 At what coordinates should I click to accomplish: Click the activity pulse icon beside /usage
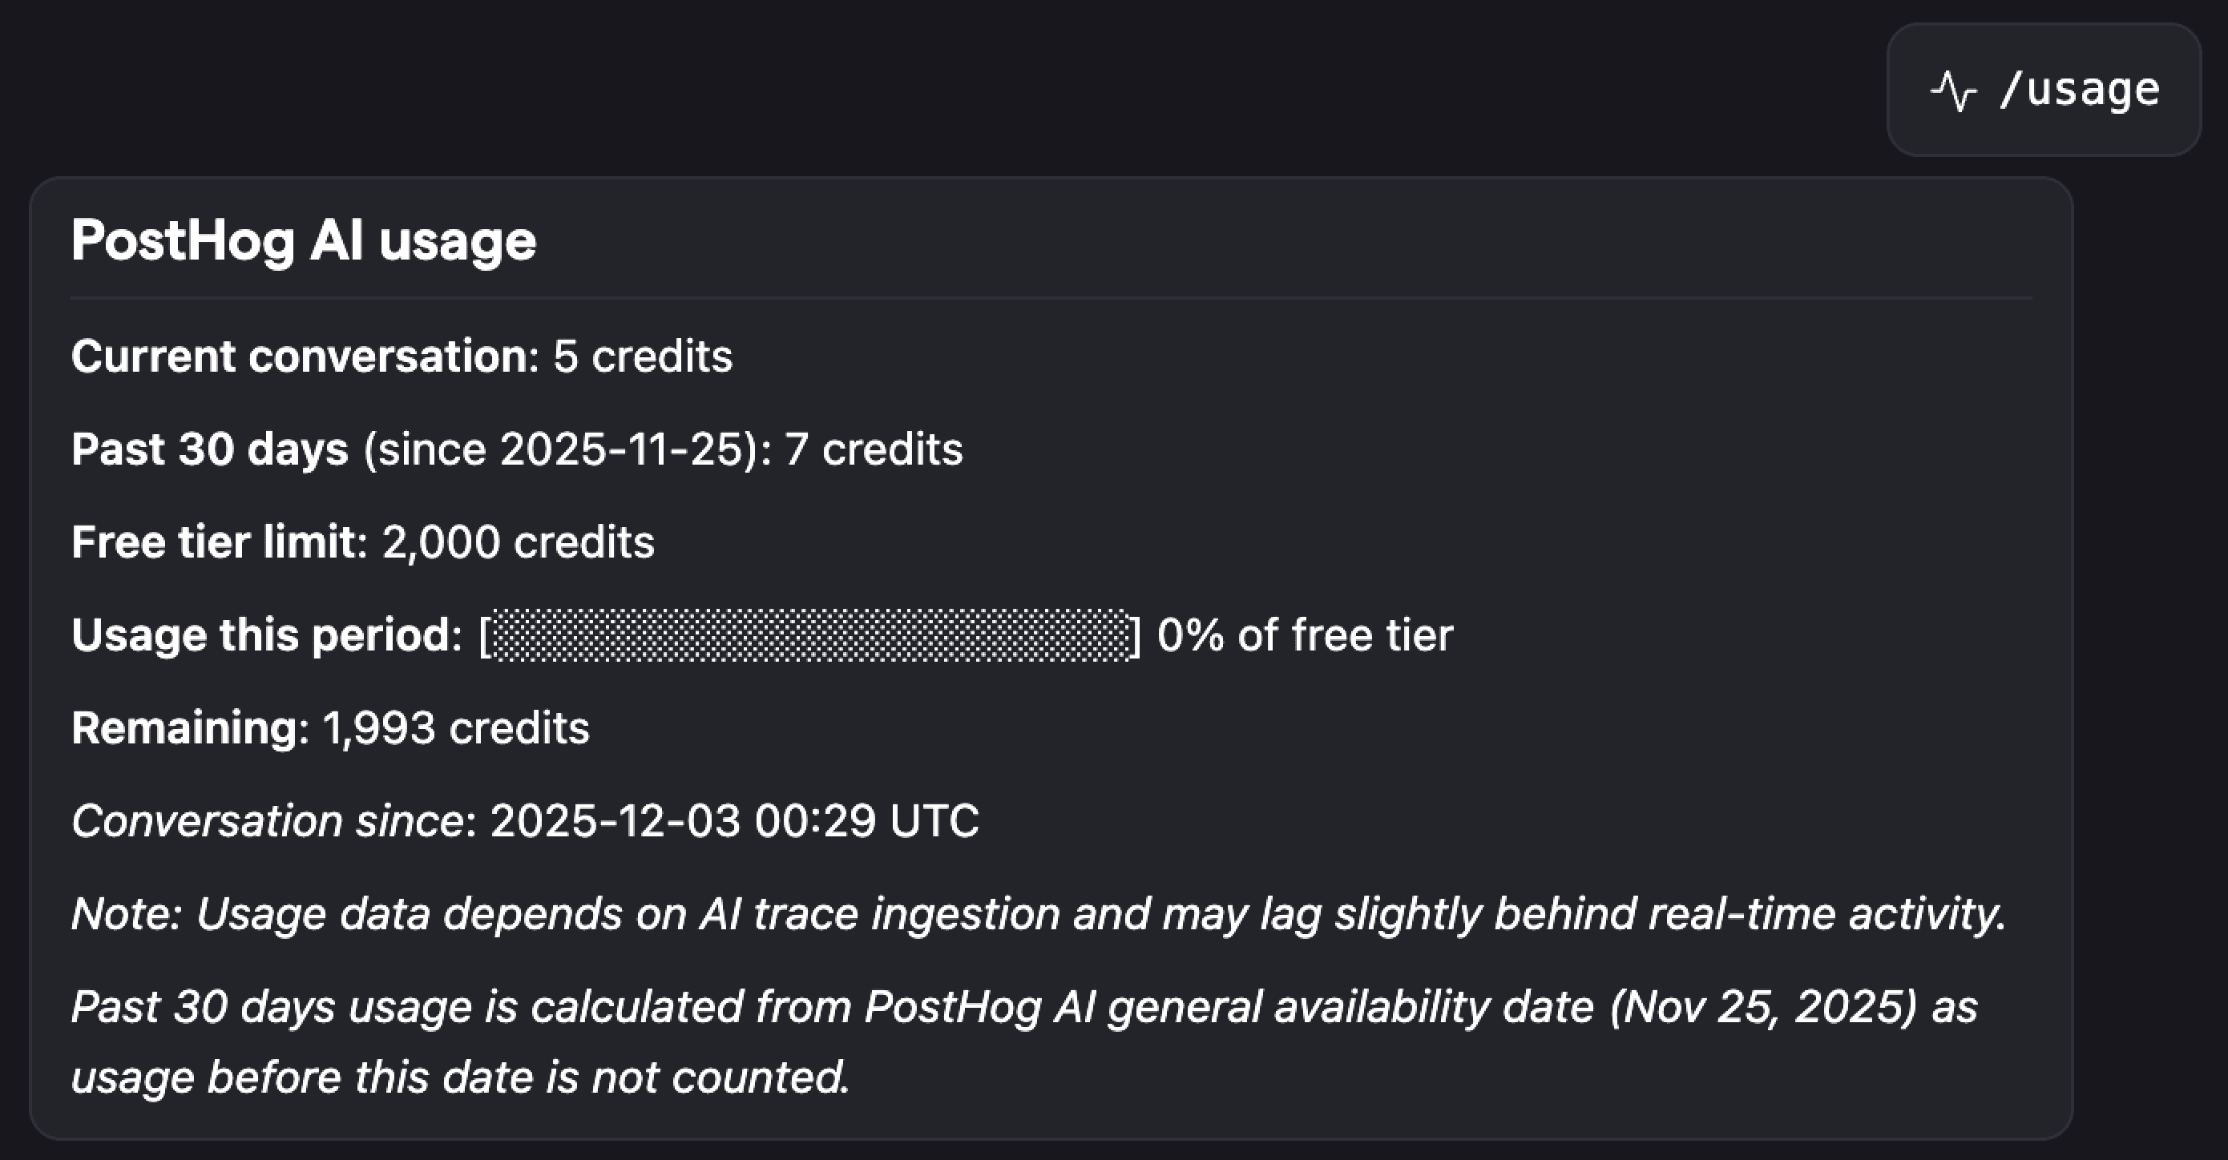(x=1955, y=89)
